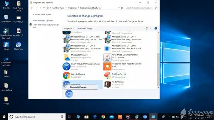
Task: Open Microsoft Edge from the taskbar
Action: point(95,117)
